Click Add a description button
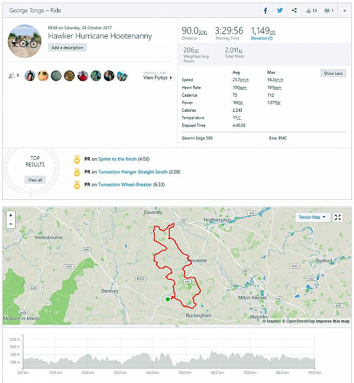The width and height of the screenshot is (354, 383). 67,48
